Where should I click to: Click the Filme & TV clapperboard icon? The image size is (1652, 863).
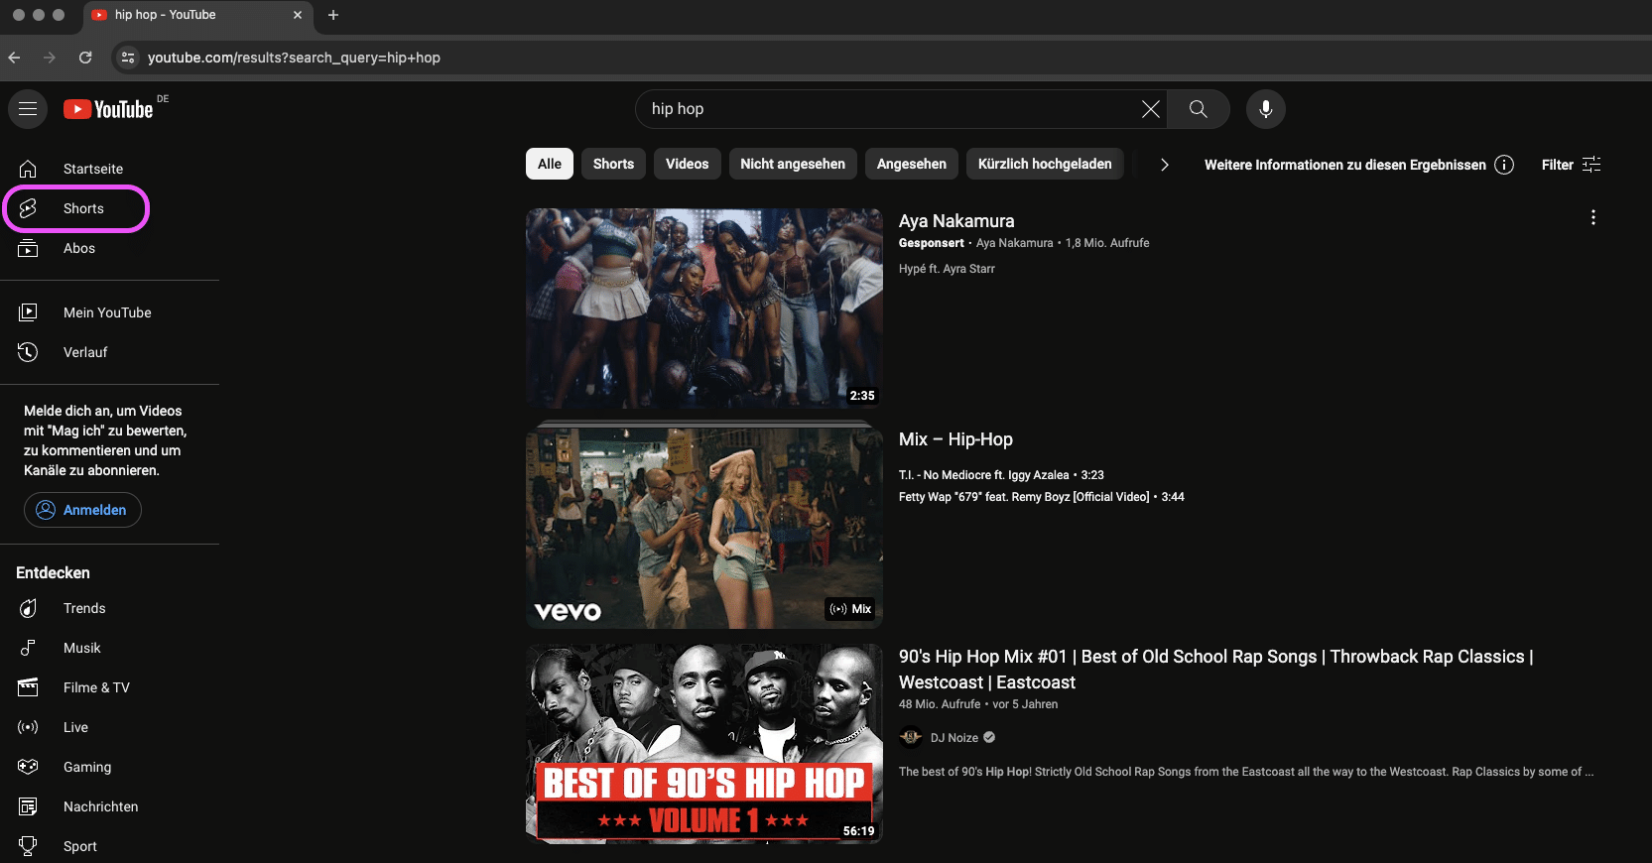point(28,687)
